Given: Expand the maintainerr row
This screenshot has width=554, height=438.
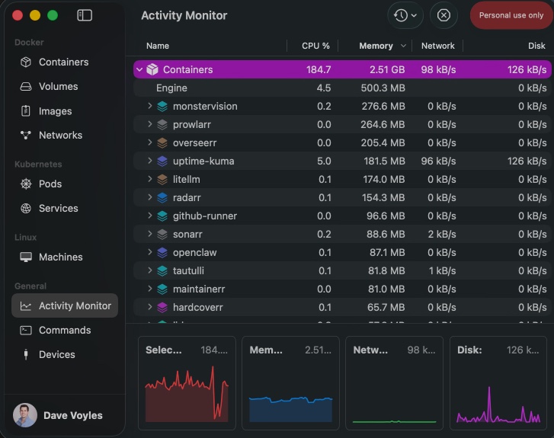Looking at the screenshot, I should [x=150, y=289].
